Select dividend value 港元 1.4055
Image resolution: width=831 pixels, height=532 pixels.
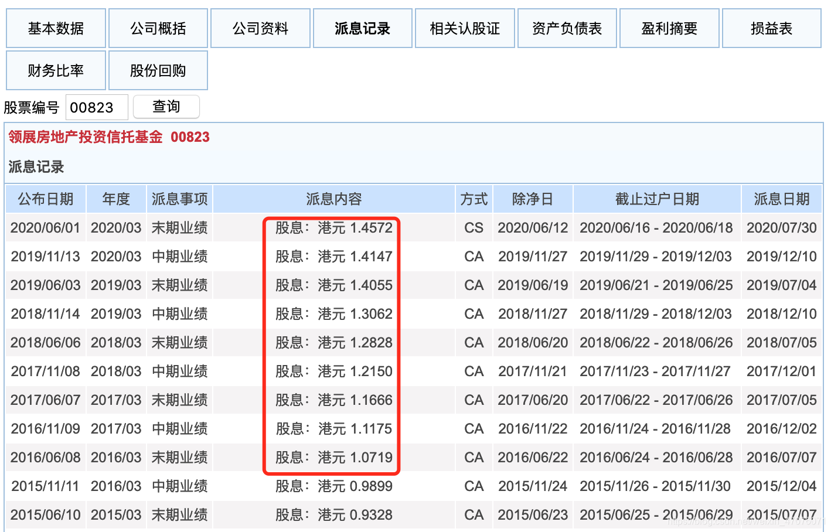coord(355,285)
